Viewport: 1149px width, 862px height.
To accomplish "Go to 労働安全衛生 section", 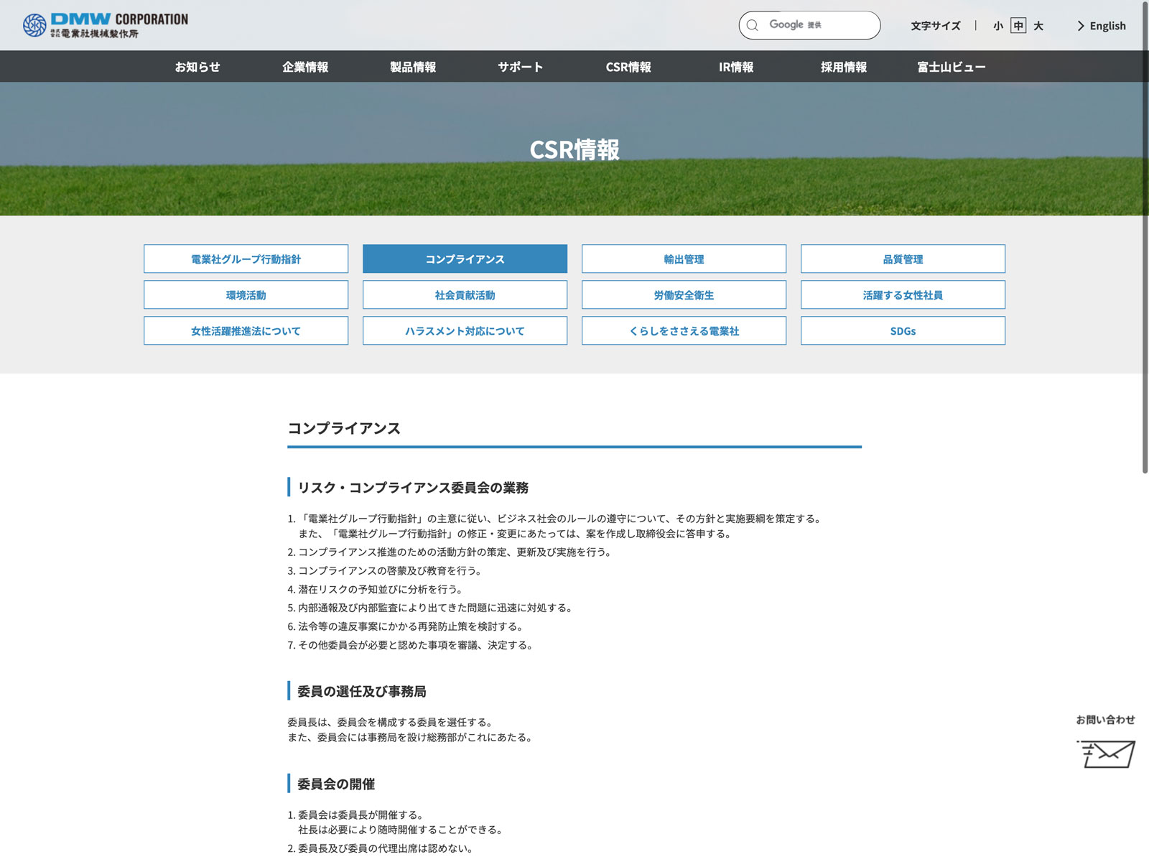I will pos(684,295).
